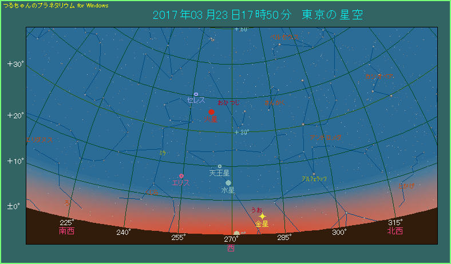Click the red Mars (火星) marker
The height and width of the screenshot is (264, 451).
pyautogui.click(x=211, y=112)
